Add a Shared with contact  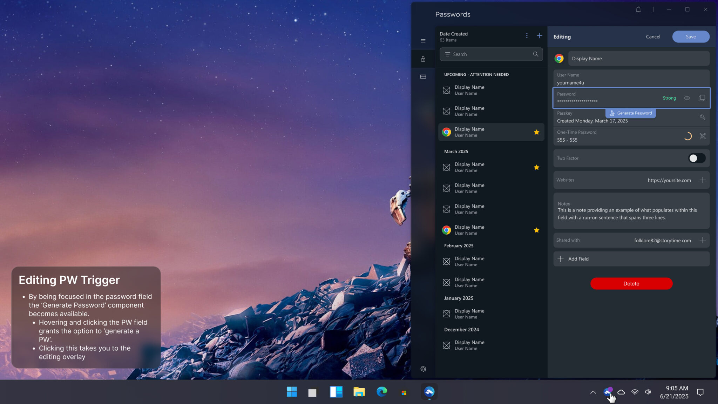click(x=702, y=240)
